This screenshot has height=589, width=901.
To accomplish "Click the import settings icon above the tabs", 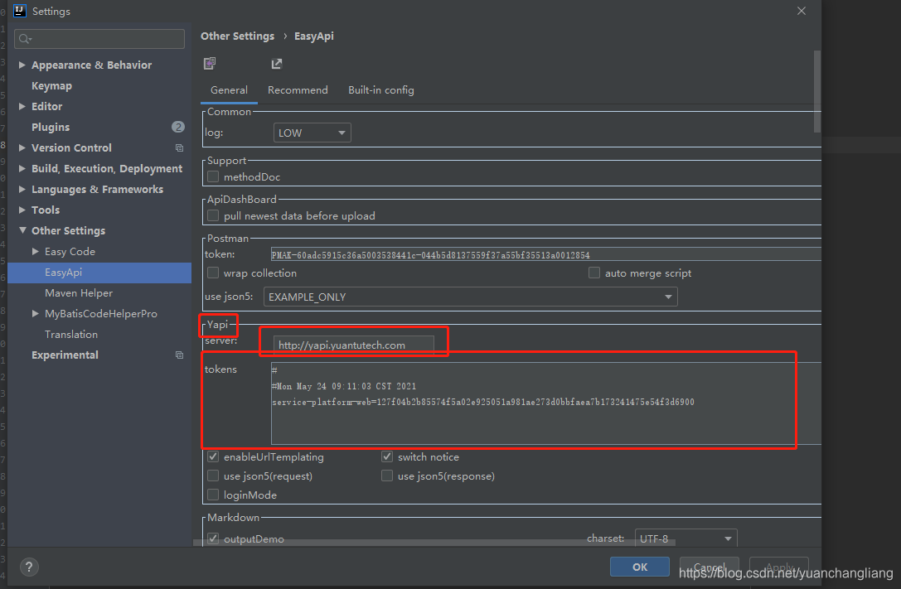I will [x=210, y=63].
